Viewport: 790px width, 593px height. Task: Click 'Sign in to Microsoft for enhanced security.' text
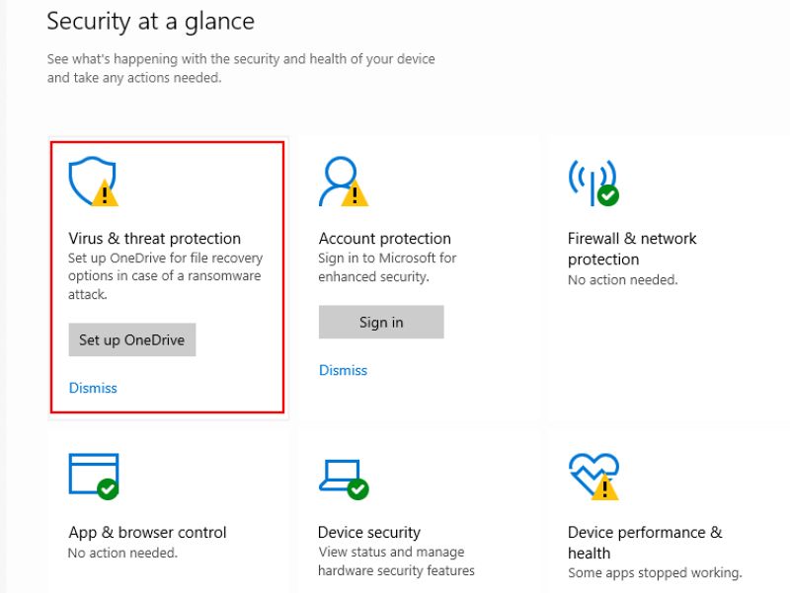(x=387, y=267)
